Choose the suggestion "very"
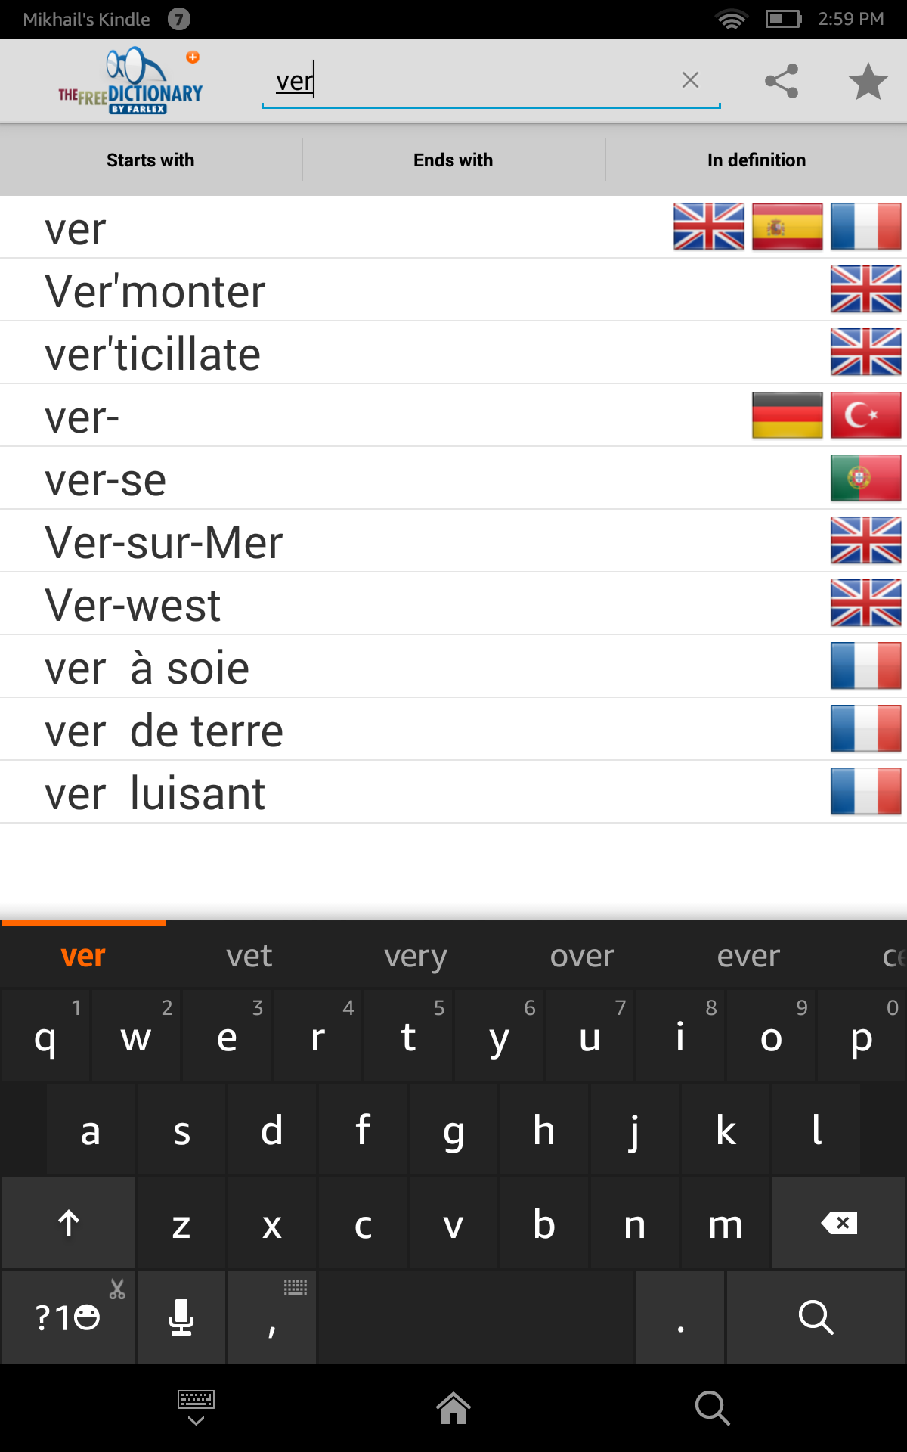The height and width of the screenshot is (1452, 907). click(415, 955)
